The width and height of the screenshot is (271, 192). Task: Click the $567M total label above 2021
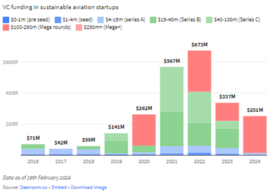(x=171, y=61)
